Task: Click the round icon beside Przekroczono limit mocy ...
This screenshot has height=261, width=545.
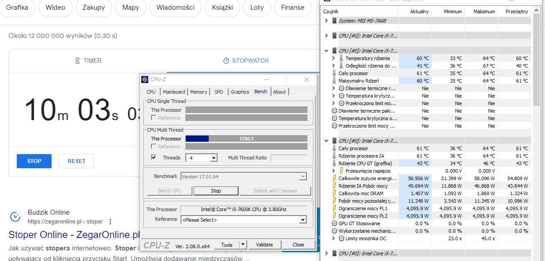Action: [334, 126]
